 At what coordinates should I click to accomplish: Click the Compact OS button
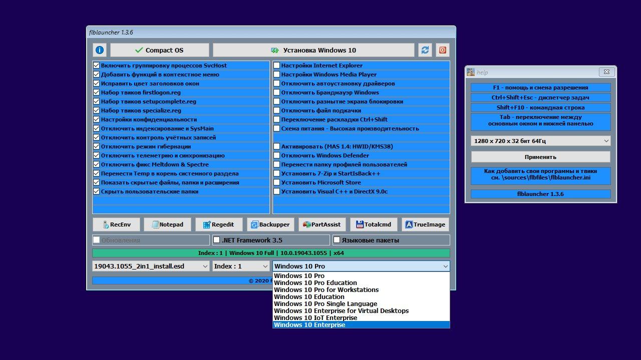[x=159, y=50]
